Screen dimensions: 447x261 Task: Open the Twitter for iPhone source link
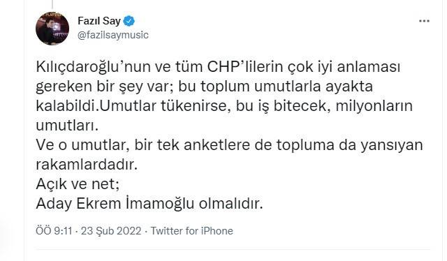pos(191,231)
